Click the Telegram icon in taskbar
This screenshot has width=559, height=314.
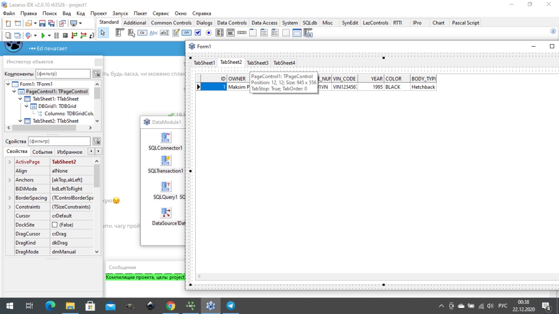coord(231,306)
